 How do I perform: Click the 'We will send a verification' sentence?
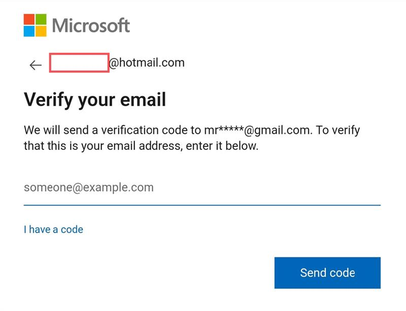[192, 138]
